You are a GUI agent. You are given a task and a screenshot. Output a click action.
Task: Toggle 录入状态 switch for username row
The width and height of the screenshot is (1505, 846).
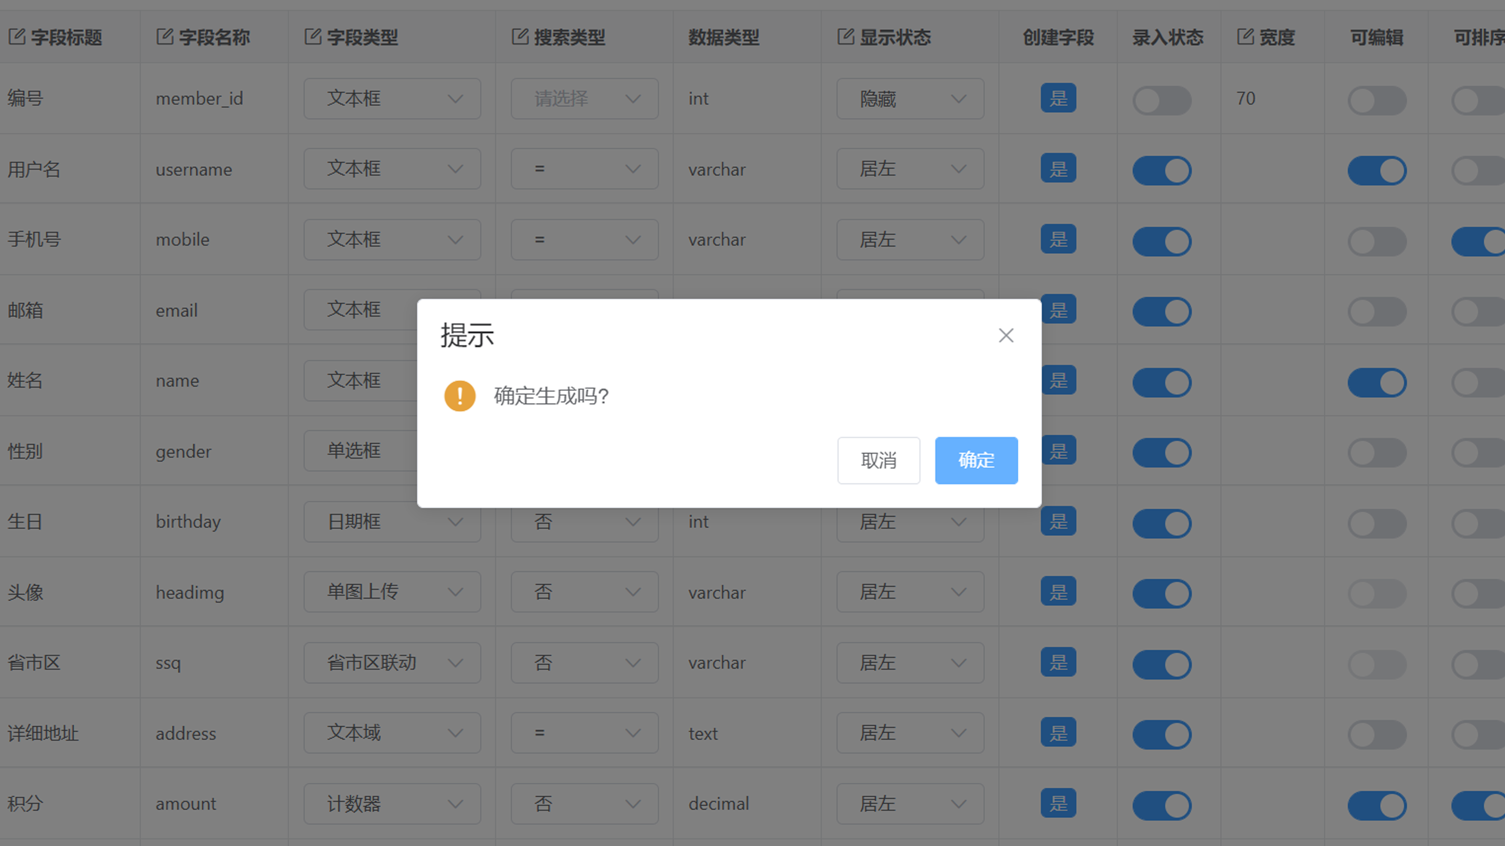[1162, 170]
